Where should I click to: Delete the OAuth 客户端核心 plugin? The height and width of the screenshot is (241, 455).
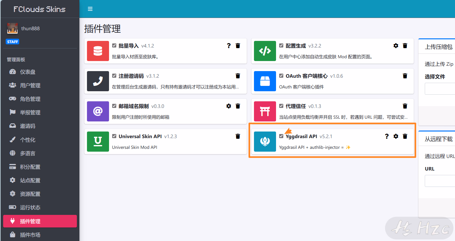(x=405, y=76)
